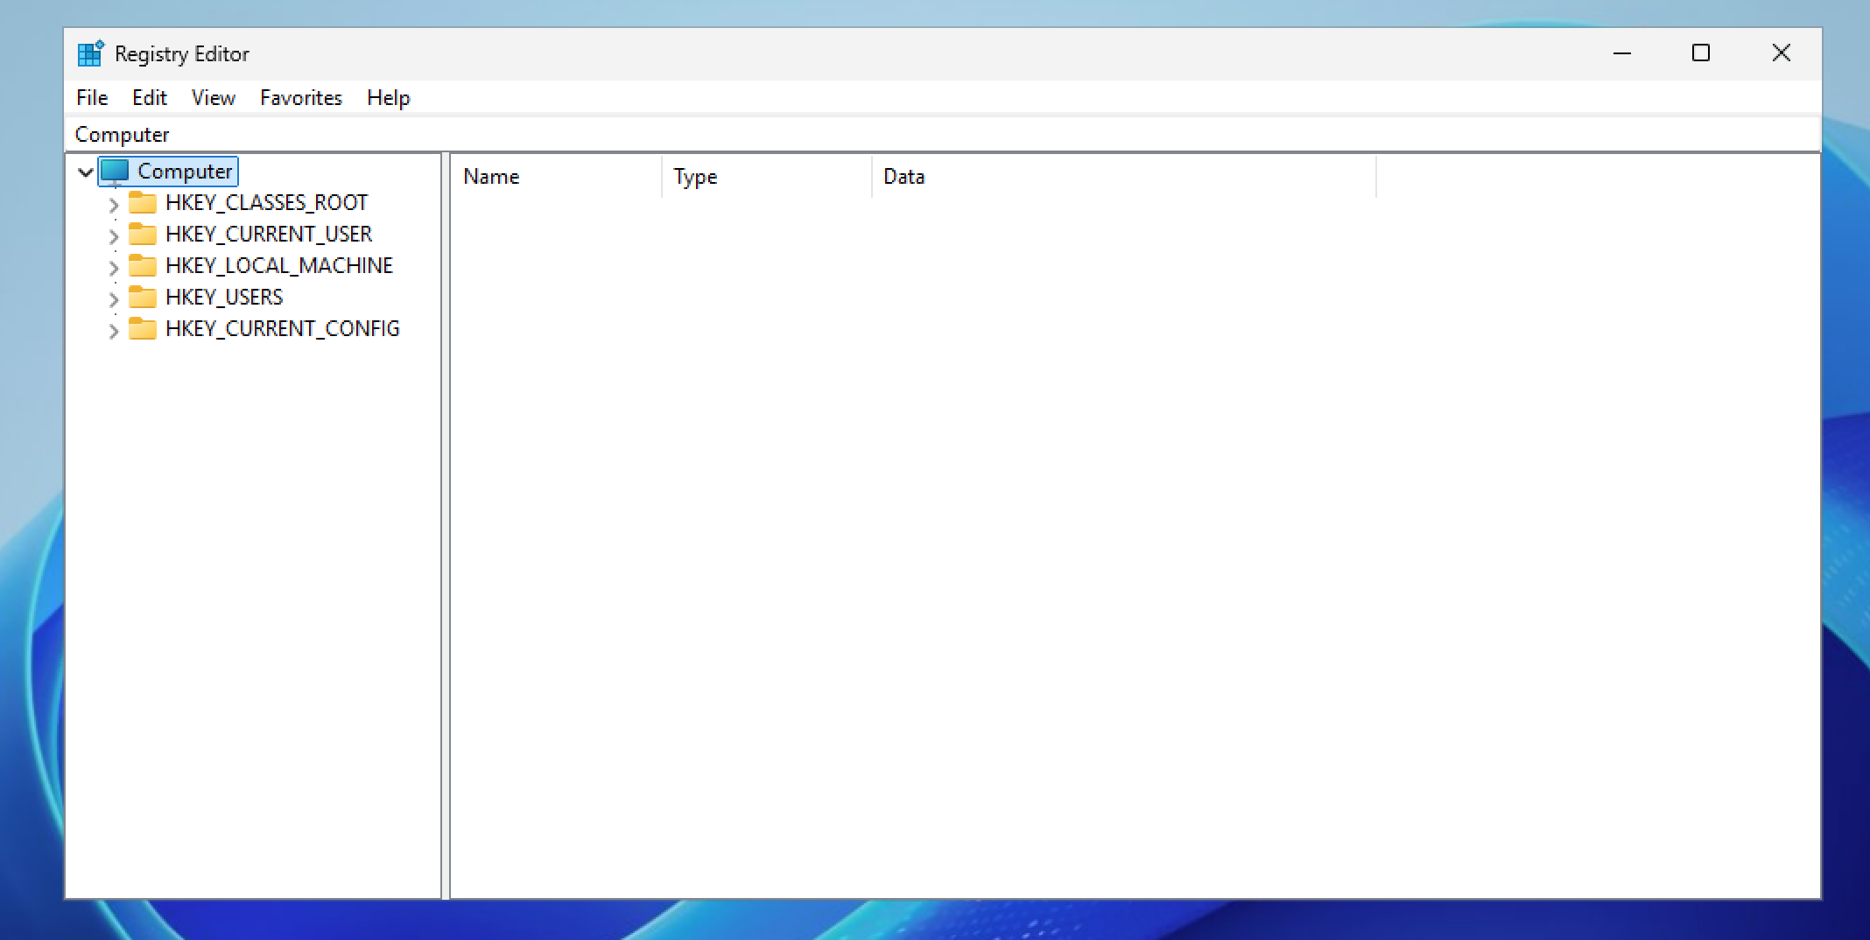Viewport: 1870px width, 940px height.
Task: Open the Favorites menu
Action: 301,97
